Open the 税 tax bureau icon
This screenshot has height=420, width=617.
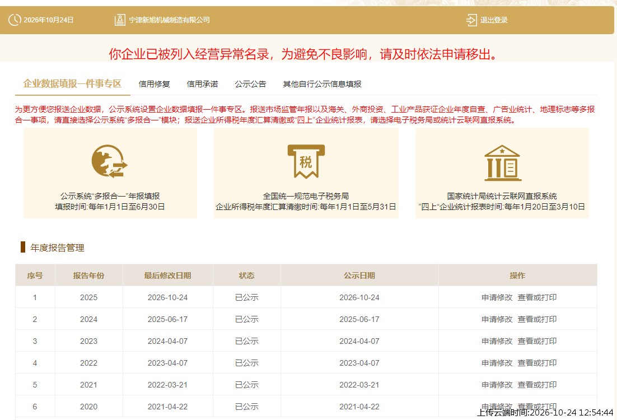tap(306, 161)
